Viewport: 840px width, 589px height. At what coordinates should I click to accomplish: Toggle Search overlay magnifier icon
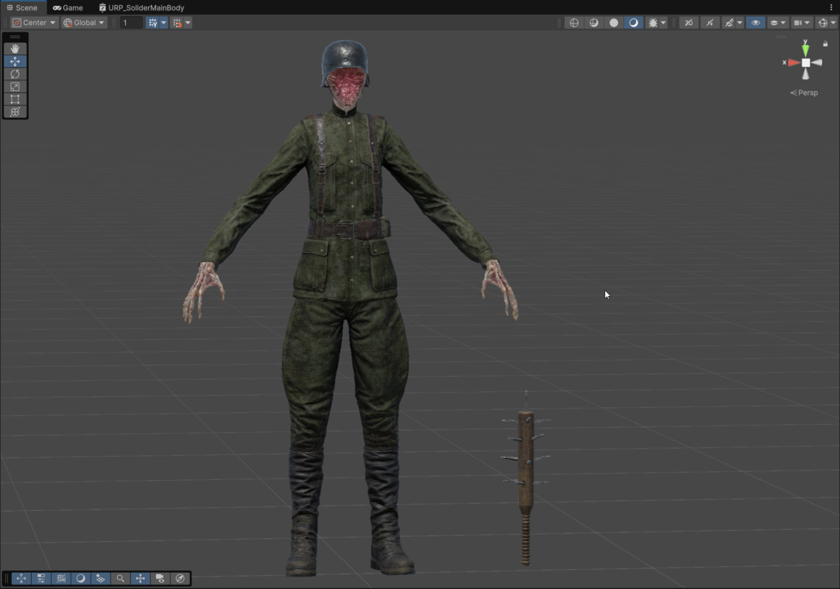point(121,578)
